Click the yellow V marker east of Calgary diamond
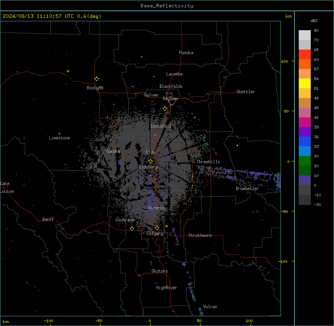Viewport: 334px width, 326px height. 166,226
